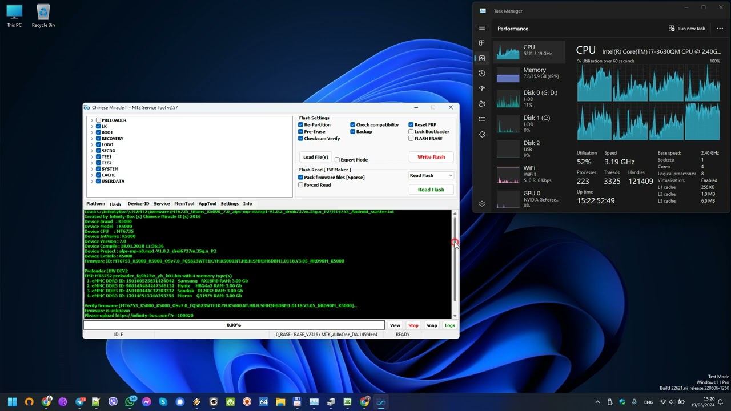Screen dimensions: 731x411
Task: Expand the PRELOADER tree node
Action: (x=91, y=120)
